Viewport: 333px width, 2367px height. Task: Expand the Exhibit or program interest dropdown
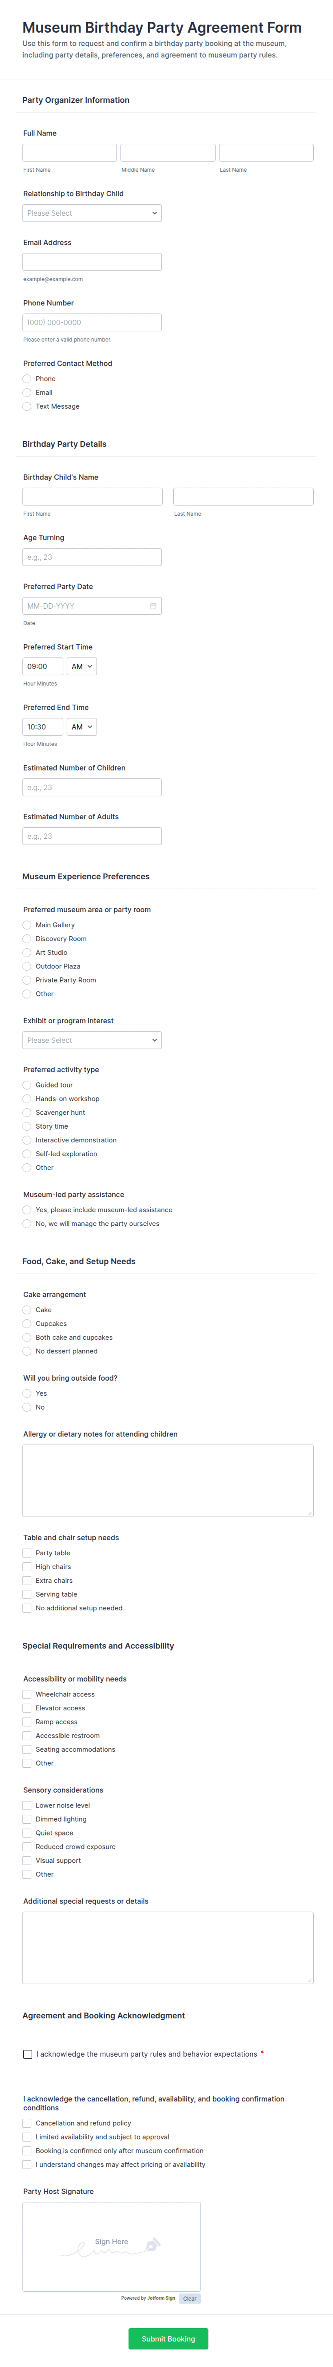(92, 1040)
